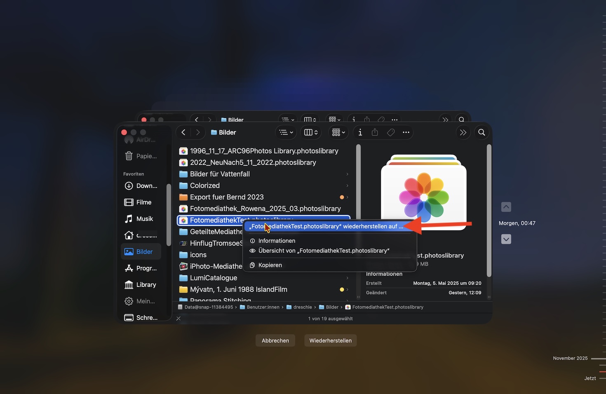The image size is (606, 394).
Task: Expand the LumiCatalogue folder chevron
Action: click(x=348, y=278)
